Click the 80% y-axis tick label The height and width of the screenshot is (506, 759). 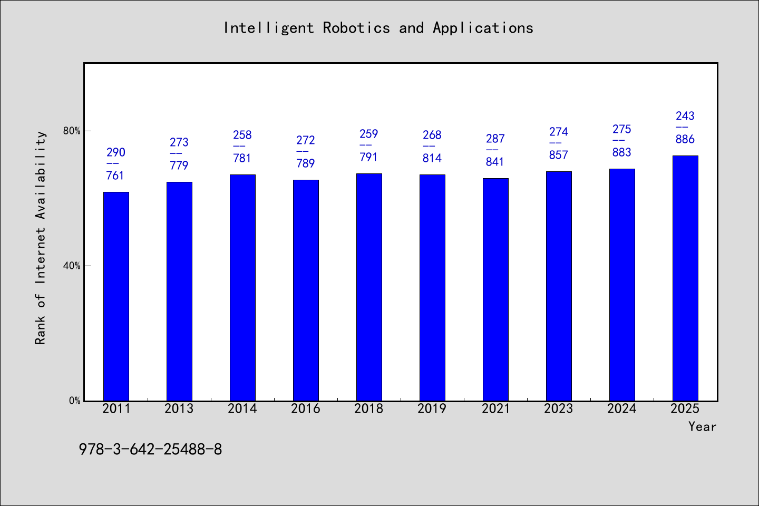click(x=72, y=131)
